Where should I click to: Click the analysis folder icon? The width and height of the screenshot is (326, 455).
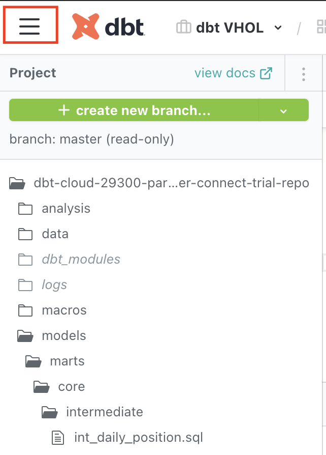25,209
